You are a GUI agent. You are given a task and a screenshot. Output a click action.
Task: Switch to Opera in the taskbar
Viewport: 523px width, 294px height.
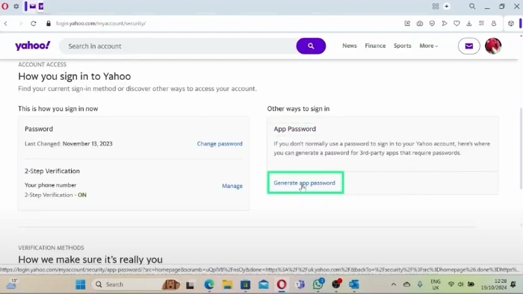[x=282, y=285]
